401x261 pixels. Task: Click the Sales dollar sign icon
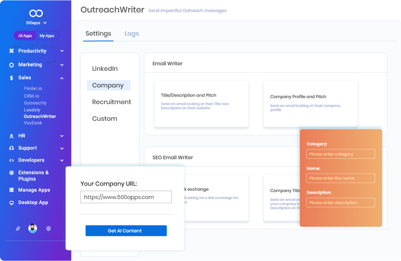12,78
